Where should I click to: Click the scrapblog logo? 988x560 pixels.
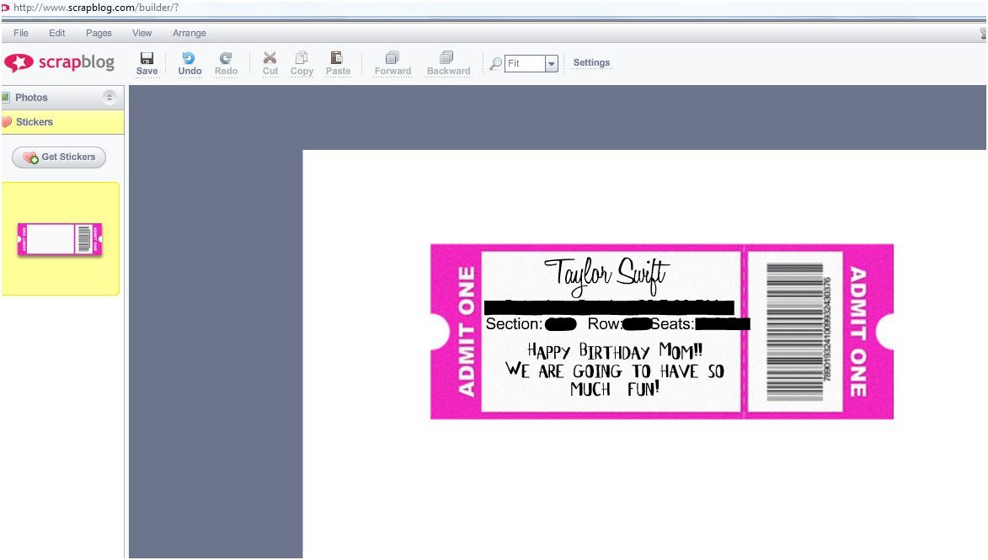pos(59,62)
